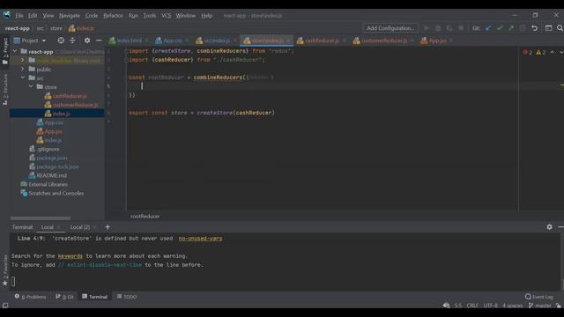Image resolution: width=564 pixels, height=317 pixels.
Task: Click the Stop square icon in toolbar
Action: point(461,28)
